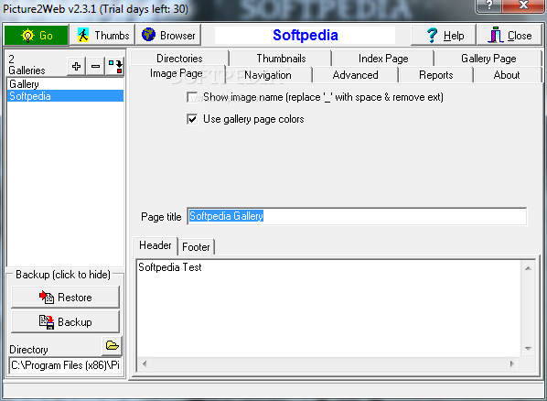Select the Image Page tab

pos(177,74)
